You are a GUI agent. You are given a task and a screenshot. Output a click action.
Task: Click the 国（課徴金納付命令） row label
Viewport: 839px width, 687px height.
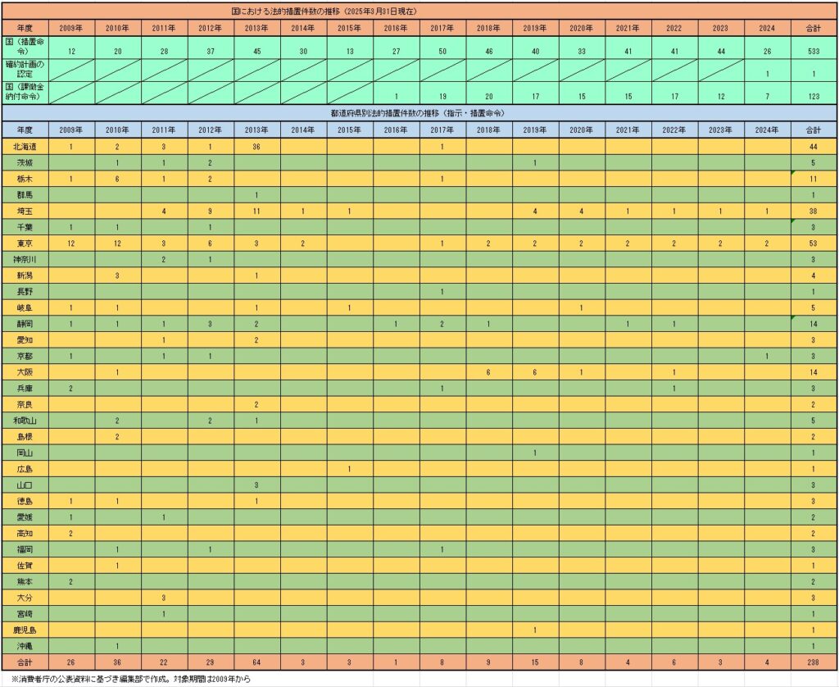[x=25, y=92]
